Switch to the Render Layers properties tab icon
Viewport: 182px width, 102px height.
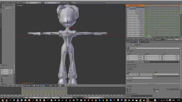(133, 42)
